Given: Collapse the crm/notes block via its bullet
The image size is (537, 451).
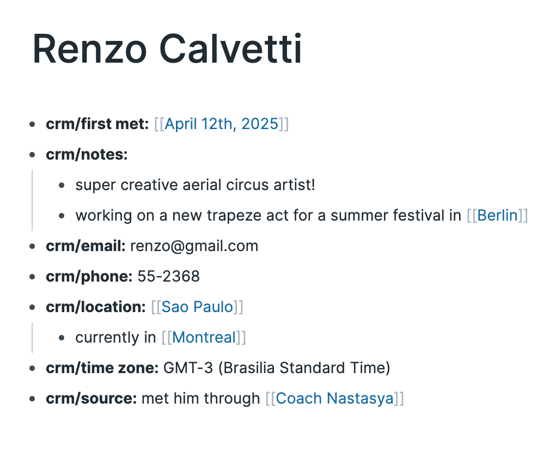Looking at the screenshot, I should click(x=32, y=155).
